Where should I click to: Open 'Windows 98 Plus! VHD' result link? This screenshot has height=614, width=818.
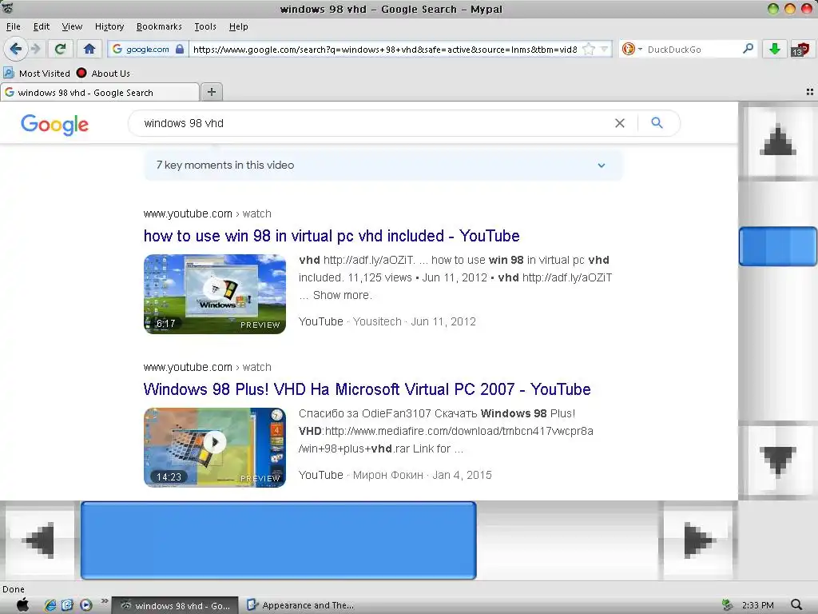click(x=367, y=389)
